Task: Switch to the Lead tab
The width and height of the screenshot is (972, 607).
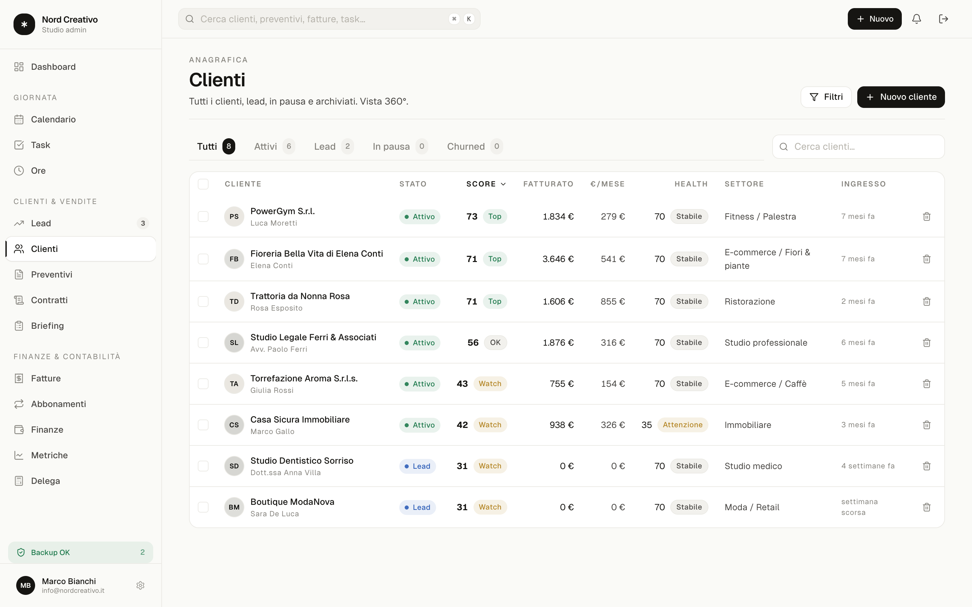Action: (333, 147)
